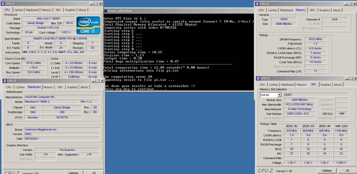
Task: Click the Intel Core i7 inside logo
Action: pyautogui.click(x=88, y=25)
